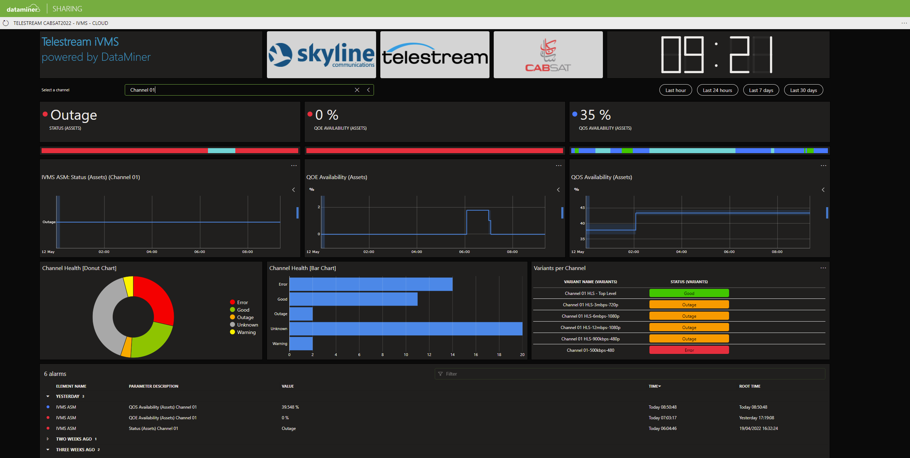
Task: Open options menu of Variants per Channel table
Action: pos(823,268)
